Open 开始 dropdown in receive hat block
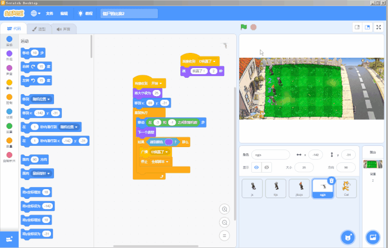The width and height of the screenshot is (388, 248). click(x=157, y=83)
